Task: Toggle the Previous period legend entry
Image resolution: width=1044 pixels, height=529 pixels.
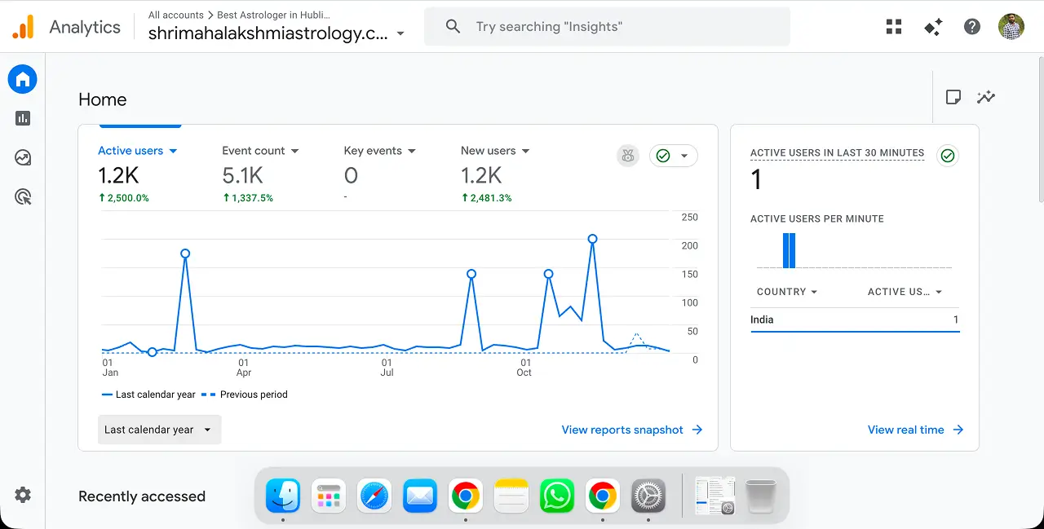Action: click(253, 395)
